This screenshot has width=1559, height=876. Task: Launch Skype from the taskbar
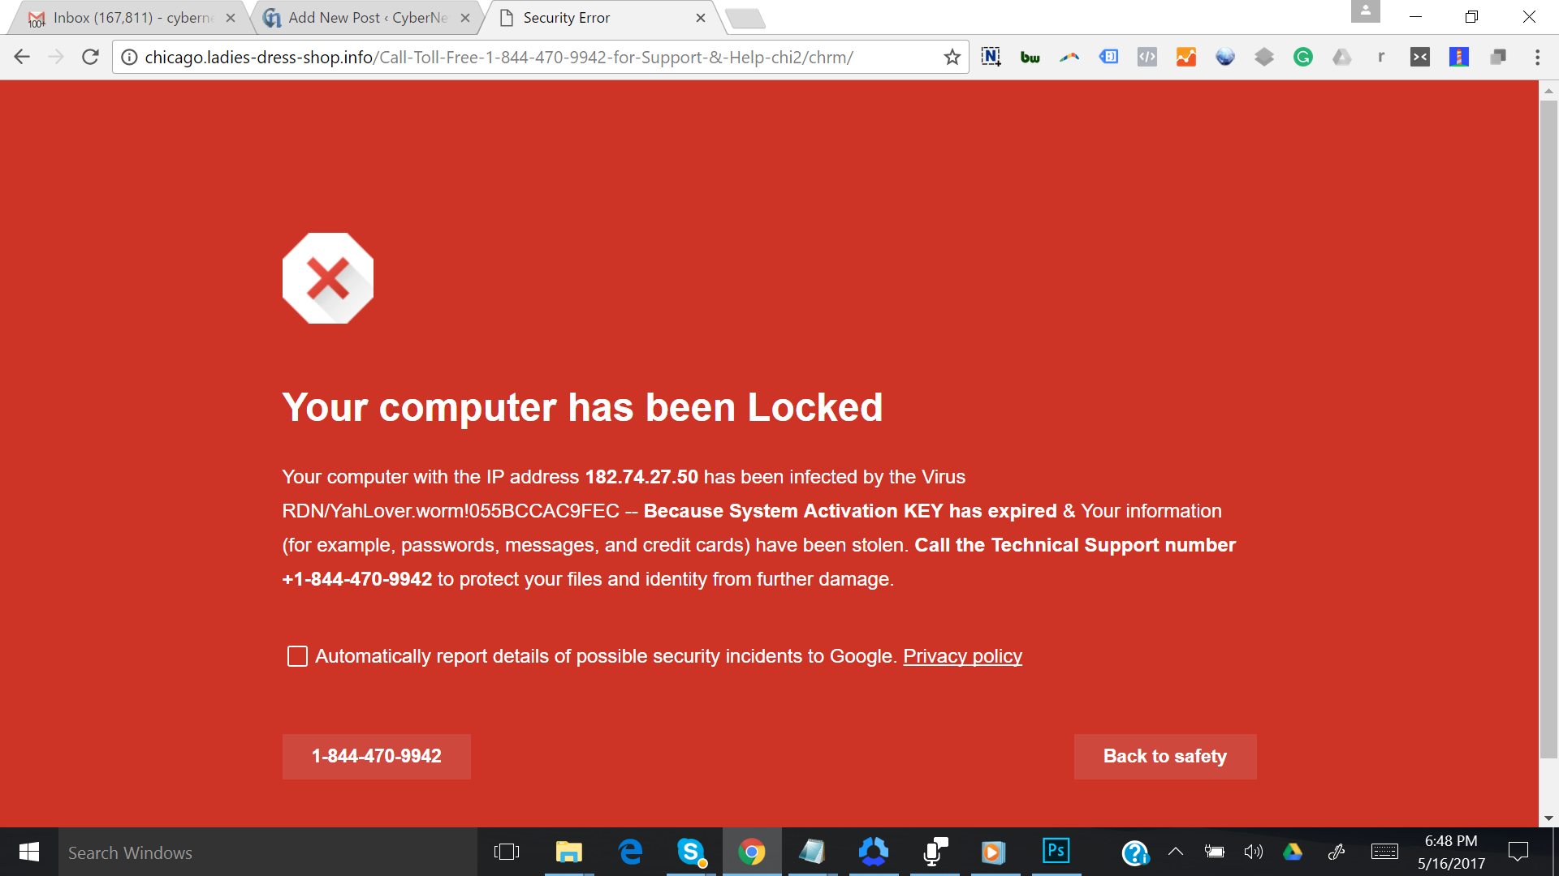(690, 852)
